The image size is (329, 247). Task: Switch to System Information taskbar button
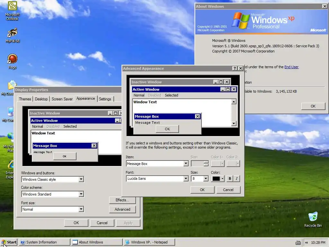click(44, 242)
